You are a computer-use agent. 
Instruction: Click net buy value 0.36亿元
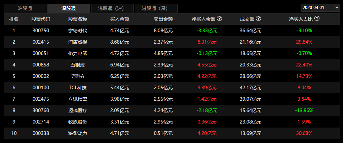point(207,122)
